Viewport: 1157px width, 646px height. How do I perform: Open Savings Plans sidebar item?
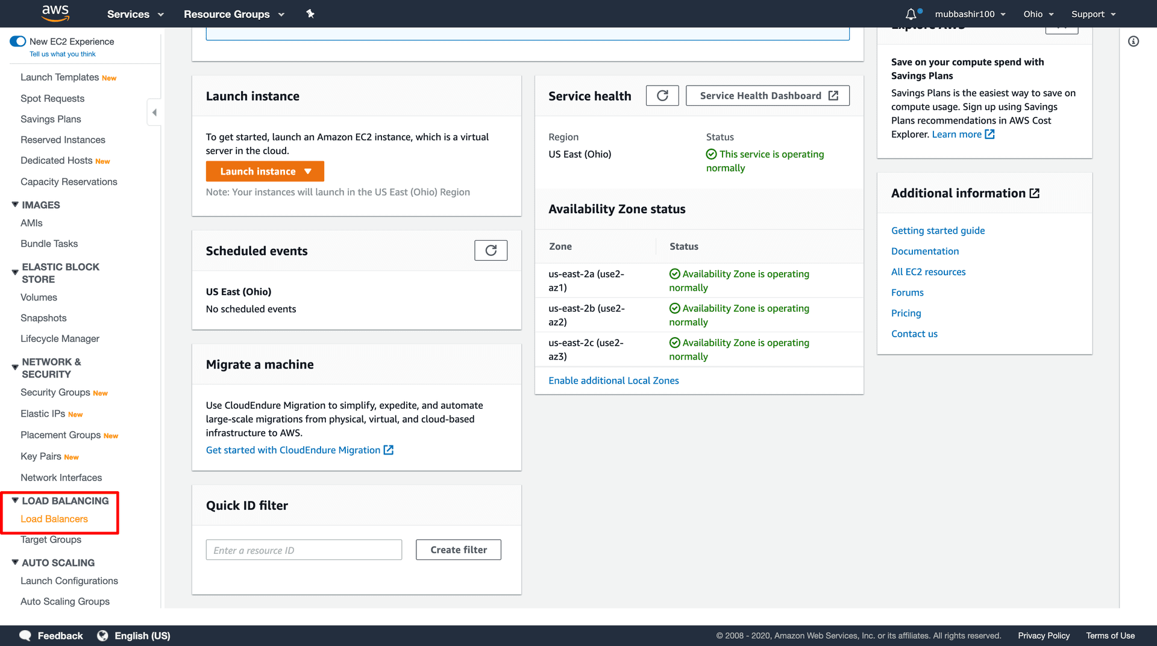(x=51, y=119)
